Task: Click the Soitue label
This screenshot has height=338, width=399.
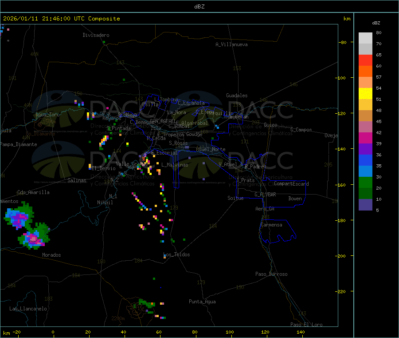Action: tap(235, 198)
